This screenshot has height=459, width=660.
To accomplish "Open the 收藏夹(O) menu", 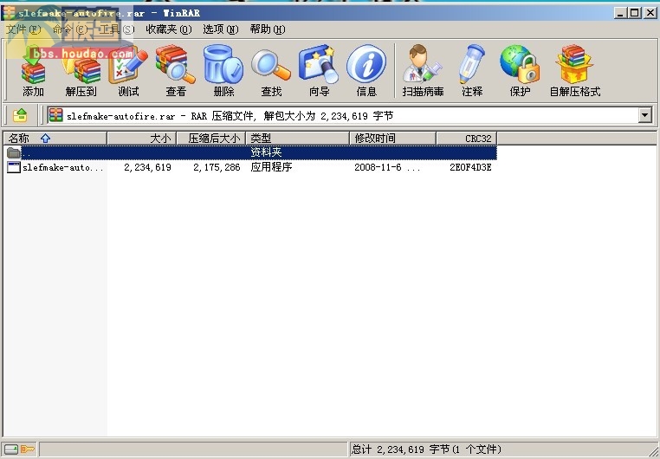I will (169, 29).
